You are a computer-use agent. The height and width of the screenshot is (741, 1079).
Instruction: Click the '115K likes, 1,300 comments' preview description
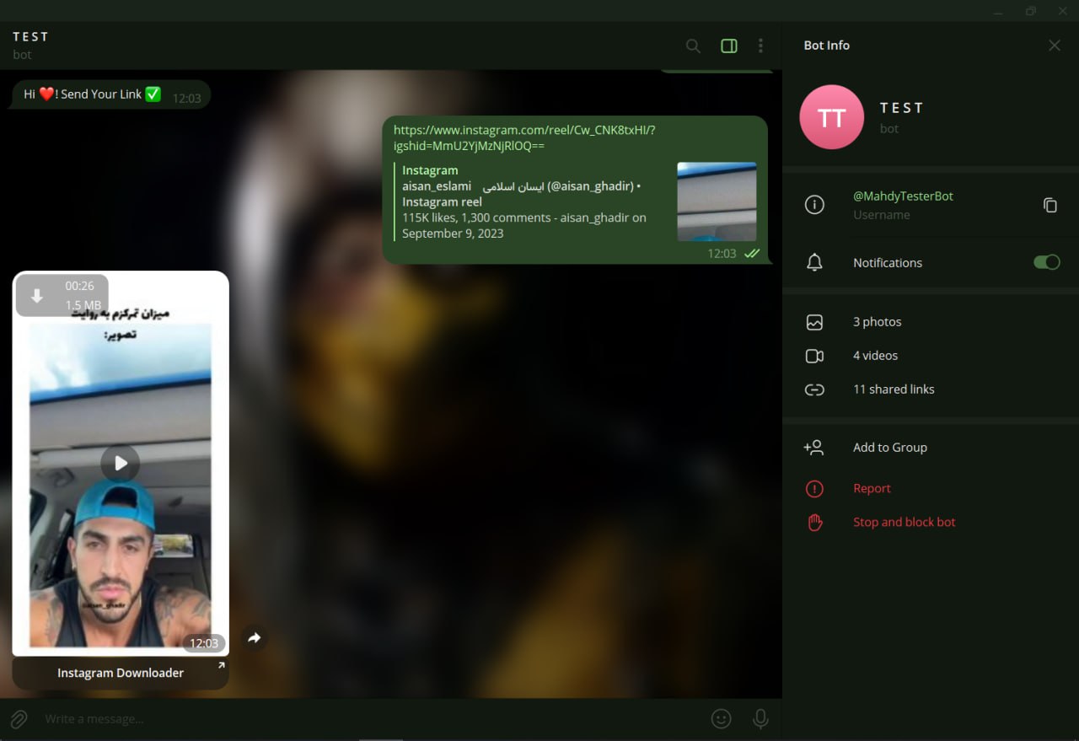click(524, 225)
